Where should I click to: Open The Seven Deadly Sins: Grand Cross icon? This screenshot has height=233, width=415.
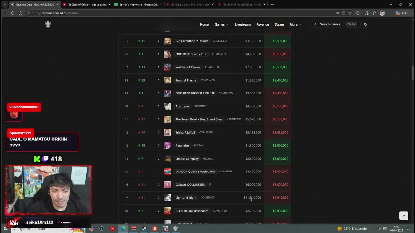click(167, 119)
